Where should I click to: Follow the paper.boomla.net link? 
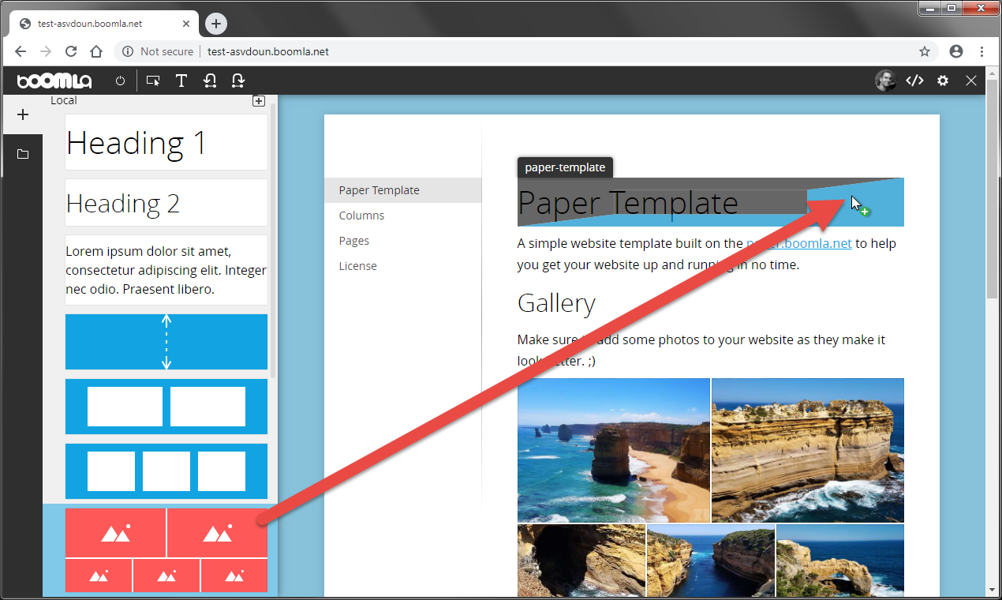798,243
